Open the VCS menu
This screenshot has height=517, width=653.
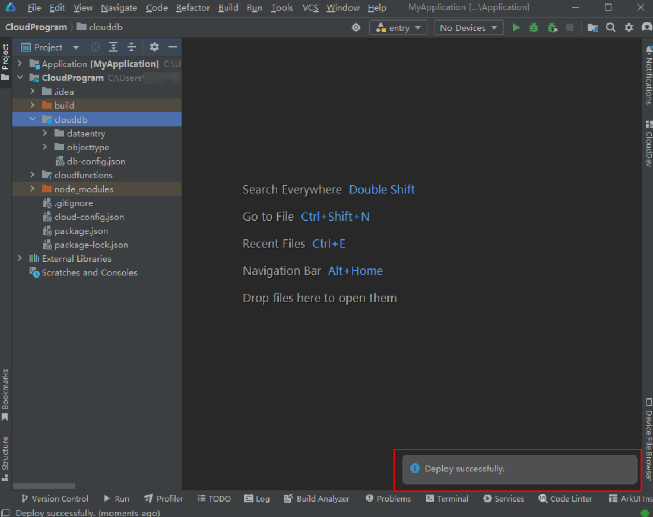coord(310,7)
